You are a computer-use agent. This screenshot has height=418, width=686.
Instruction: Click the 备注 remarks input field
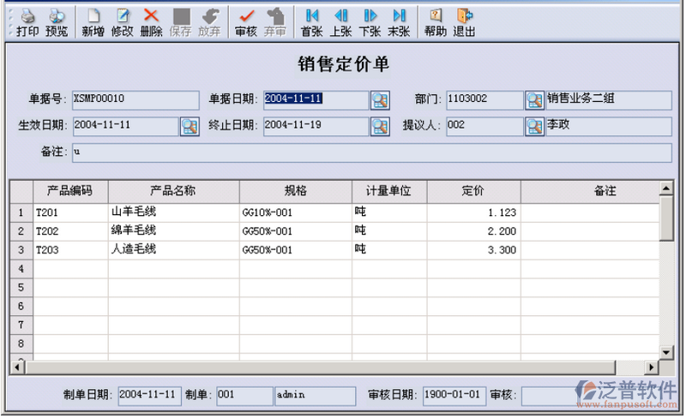pyautogui.click(x=370, y=152)
